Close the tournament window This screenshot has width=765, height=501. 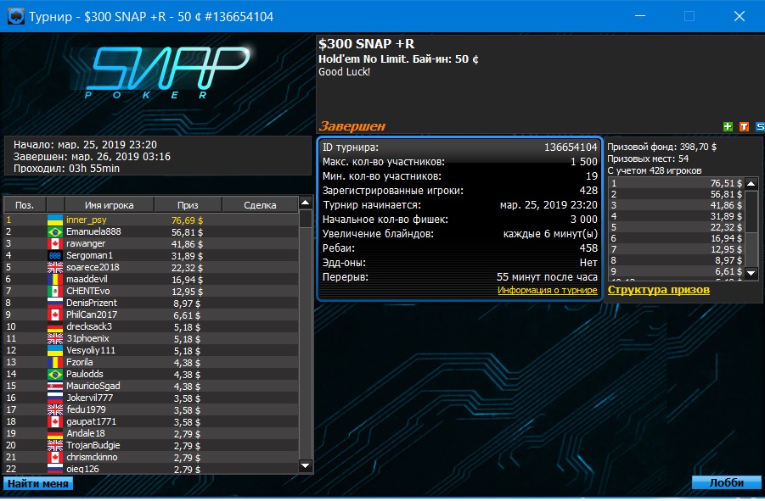tap(740, 16)
